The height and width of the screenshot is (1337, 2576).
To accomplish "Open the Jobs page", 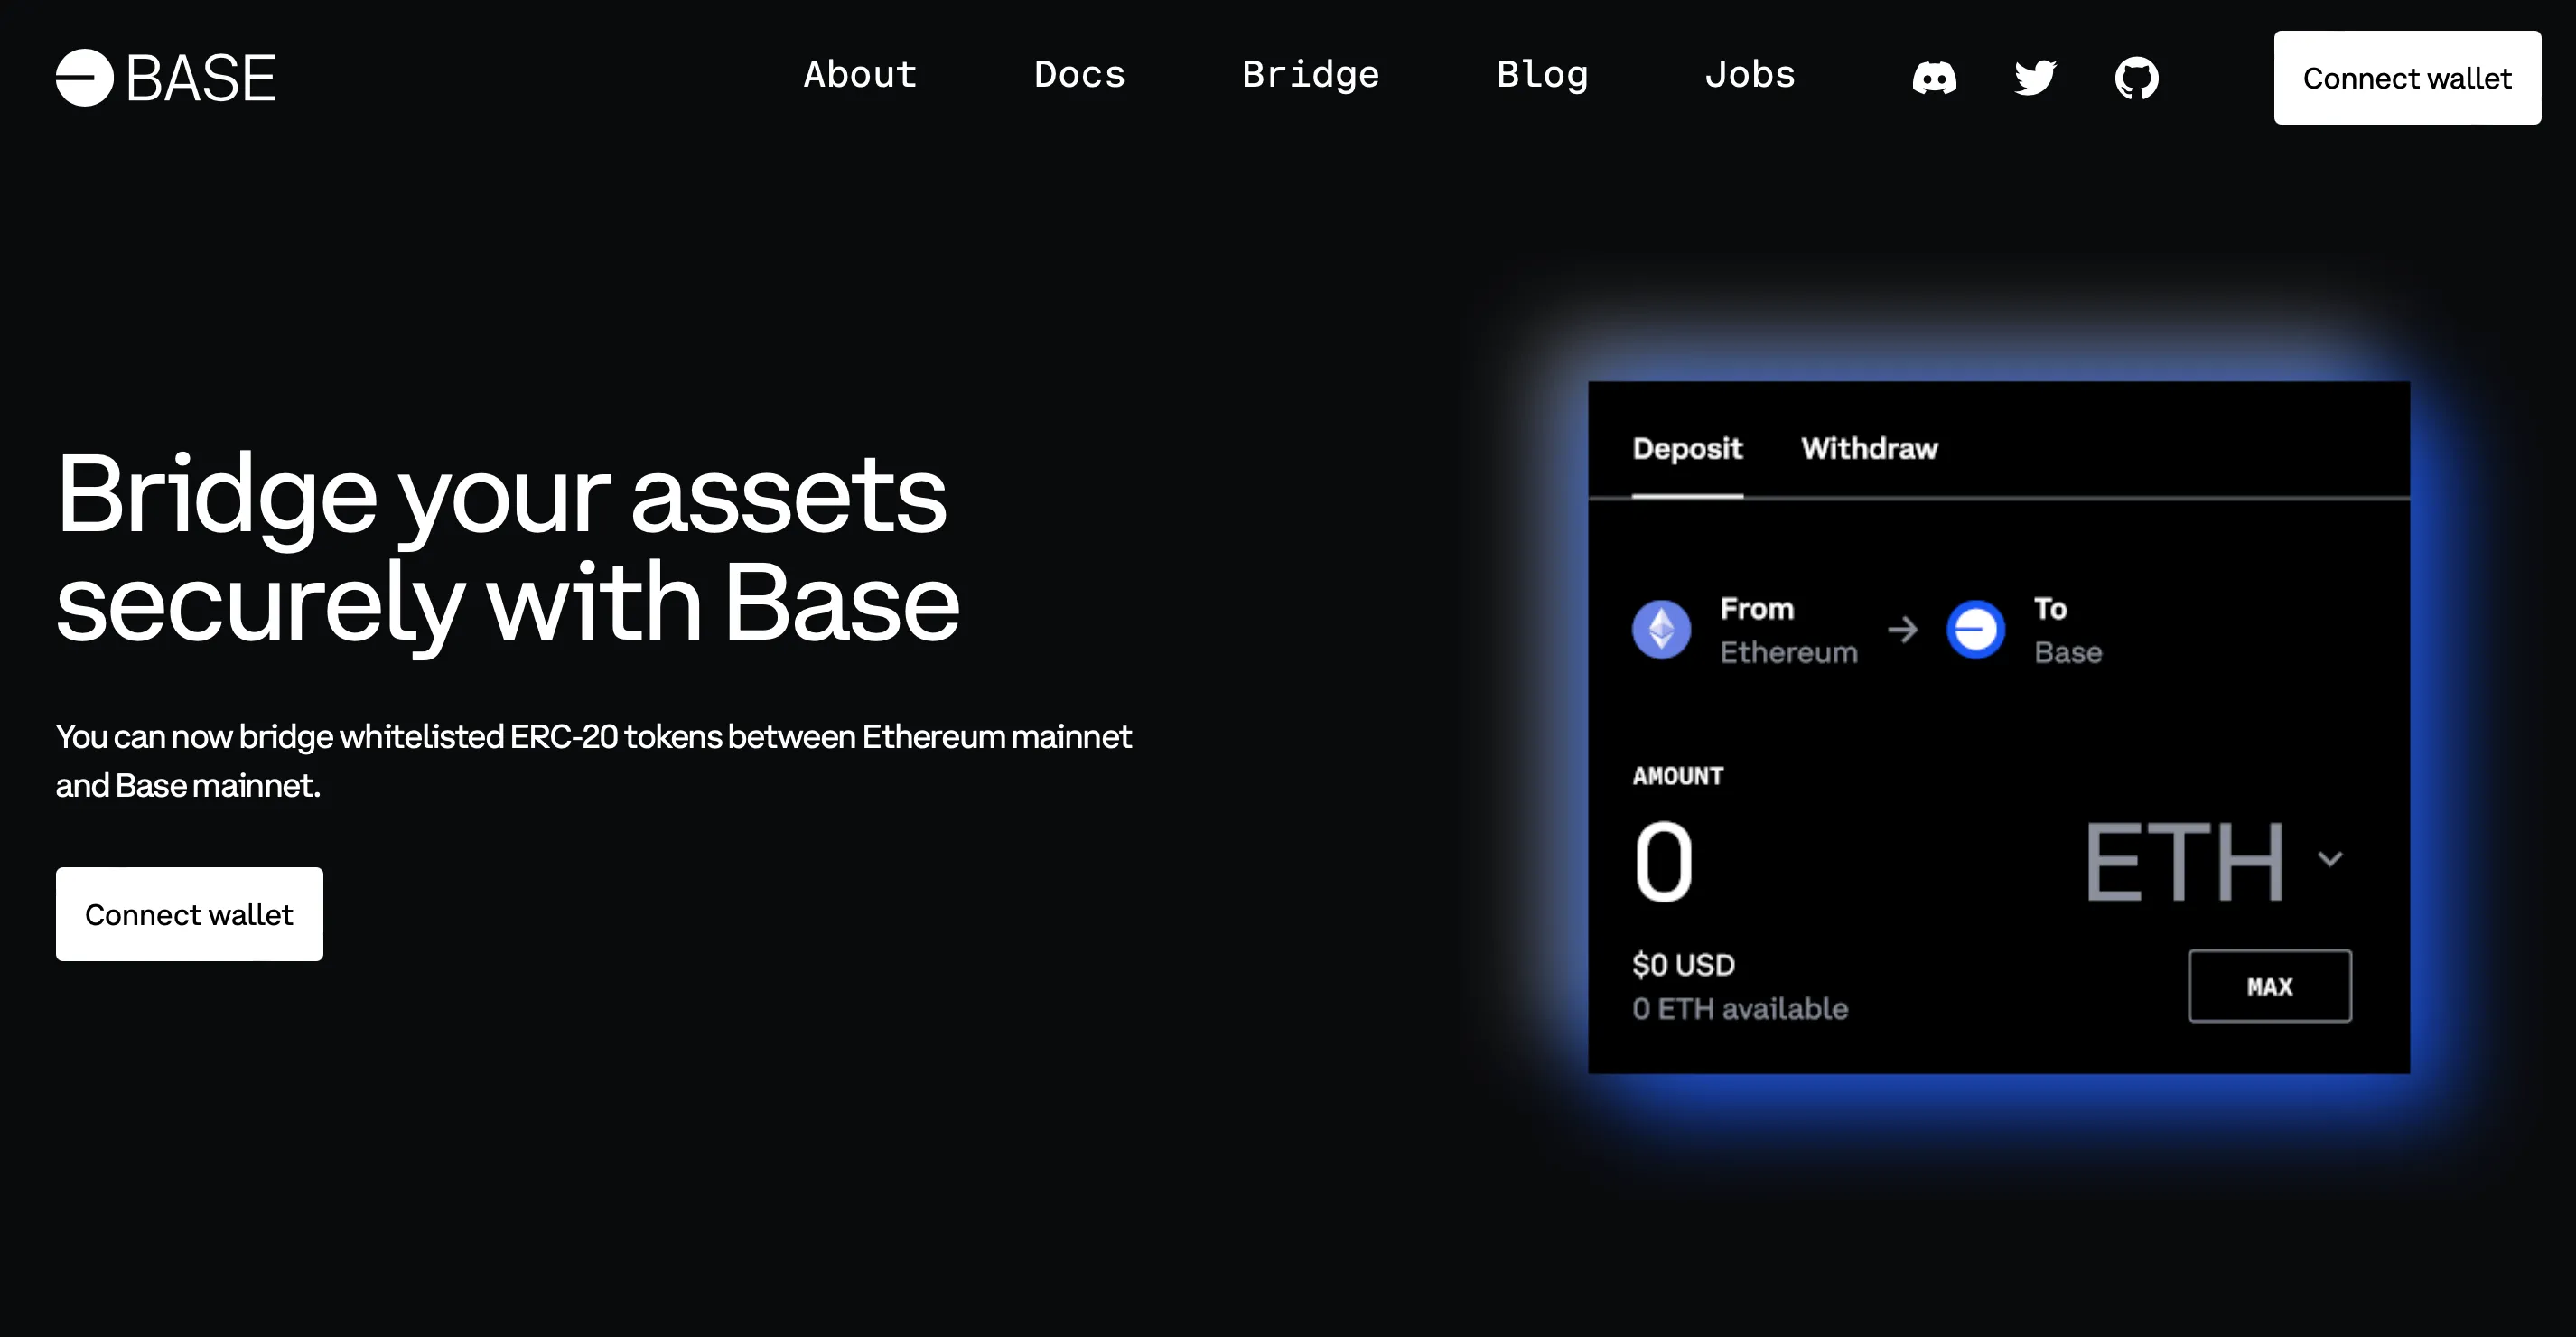I will click(1750, 75).
